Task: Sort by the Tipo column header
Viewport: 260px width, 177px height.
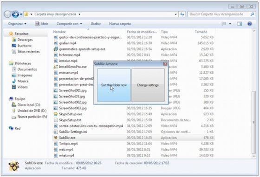Action: [164, 32]
